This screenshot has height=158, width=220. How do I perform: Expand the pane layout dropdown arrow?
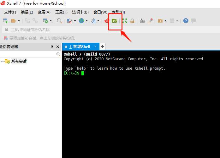tap(177, 21)
